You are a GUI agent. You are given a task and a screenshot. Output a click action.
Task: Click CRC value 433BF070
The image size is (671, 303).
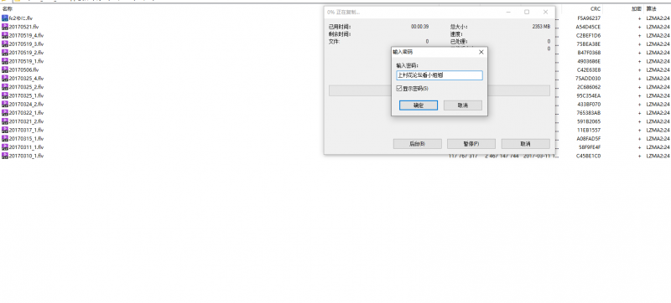point(589,104)
